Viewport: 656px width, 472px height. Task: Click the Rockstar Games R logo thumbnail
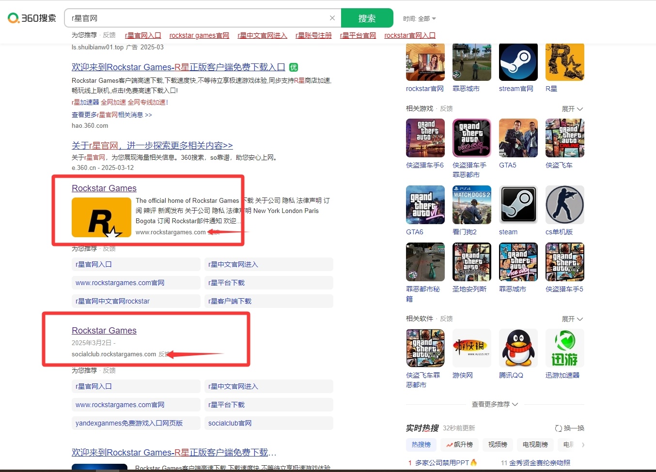pyautogui.click(x=101, y=217)
